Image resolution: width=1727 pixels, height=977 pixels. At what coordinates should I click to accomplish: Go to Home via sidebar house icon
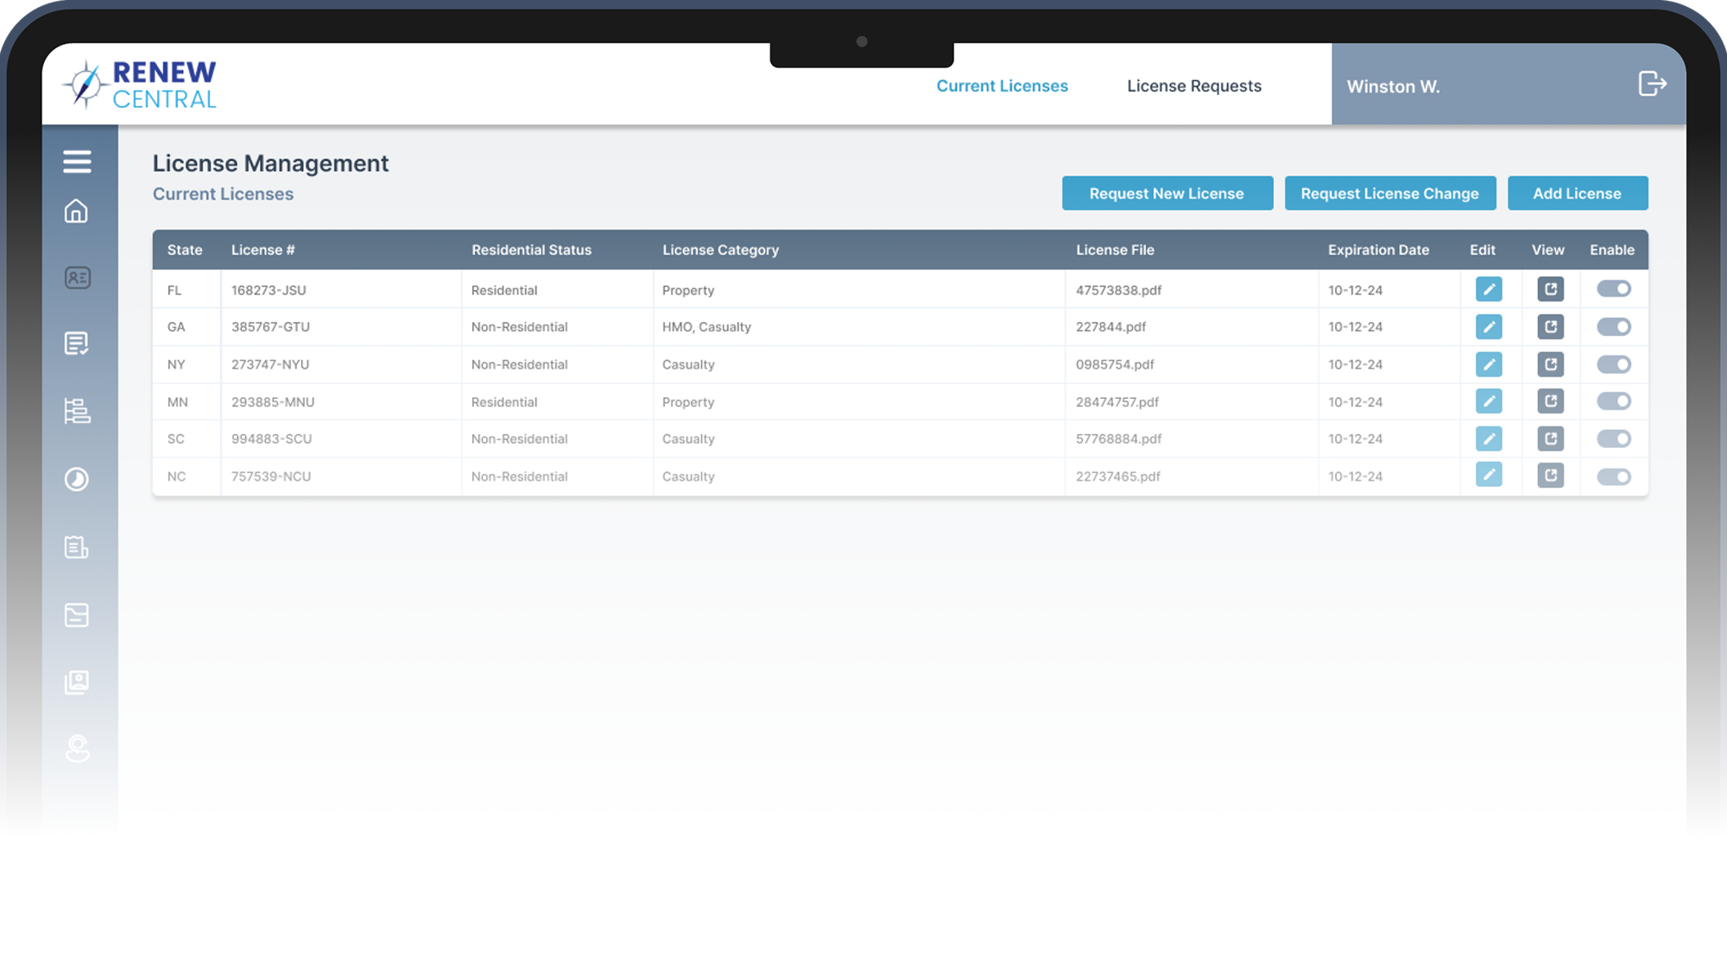(77, 211)
